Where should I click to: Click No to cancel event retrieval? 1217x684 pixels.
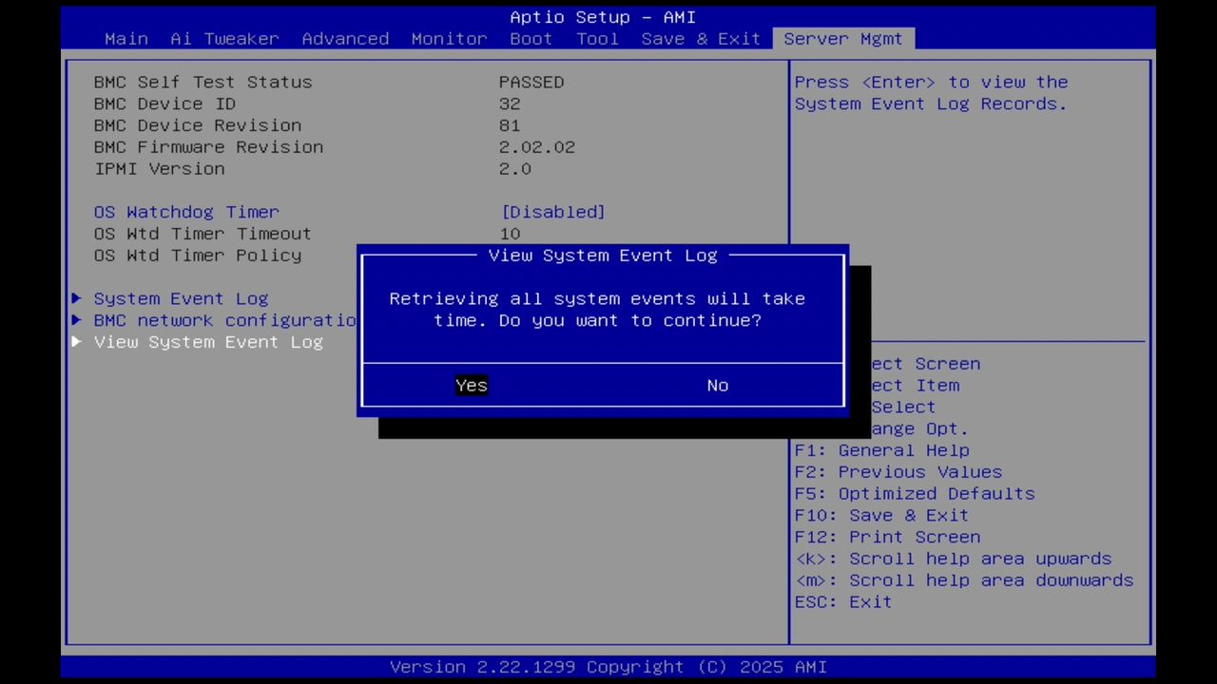tap(717, 385)
